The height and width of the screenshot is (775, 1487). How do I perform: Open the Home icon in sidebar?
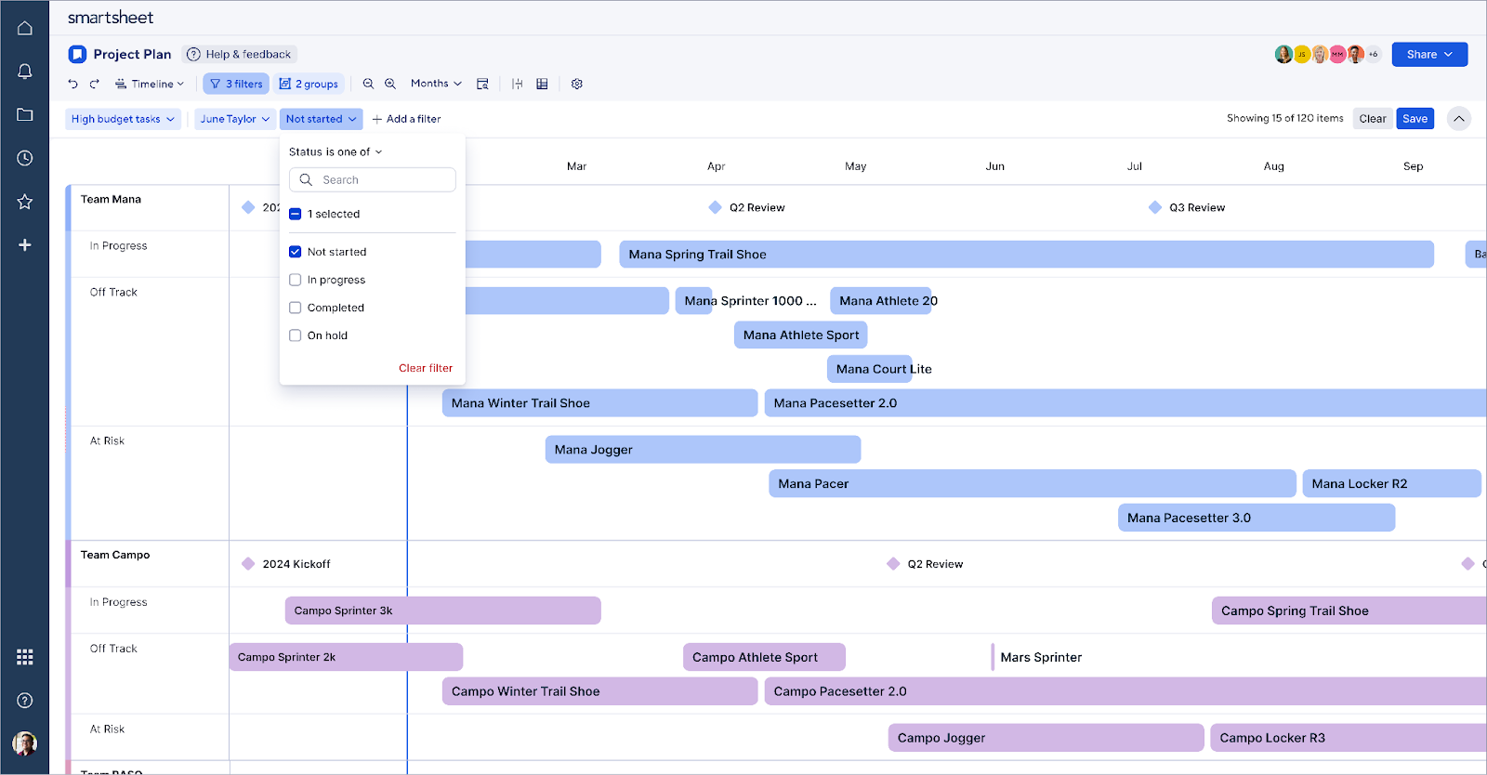(25, 28)
